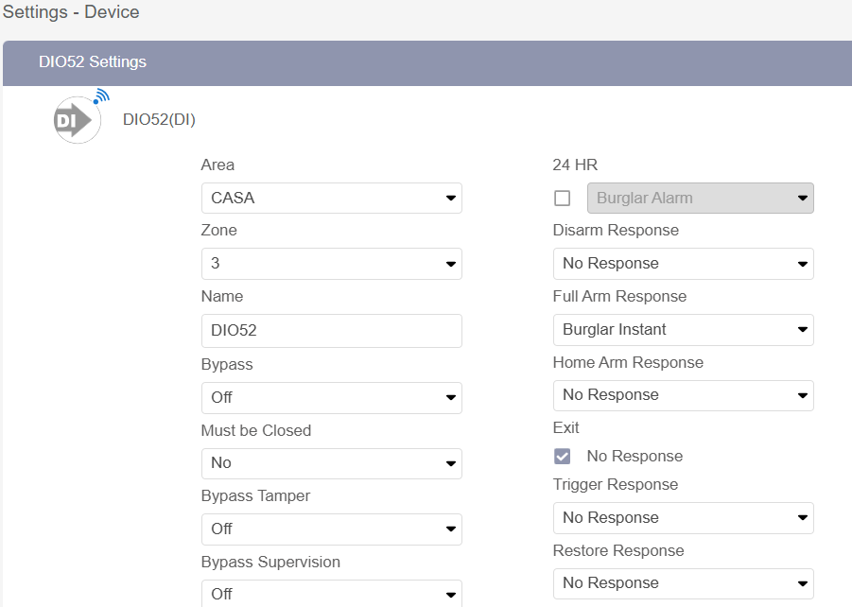
Task: Open the Area dropdown showing CASA
Action: [x=331, y=199]
